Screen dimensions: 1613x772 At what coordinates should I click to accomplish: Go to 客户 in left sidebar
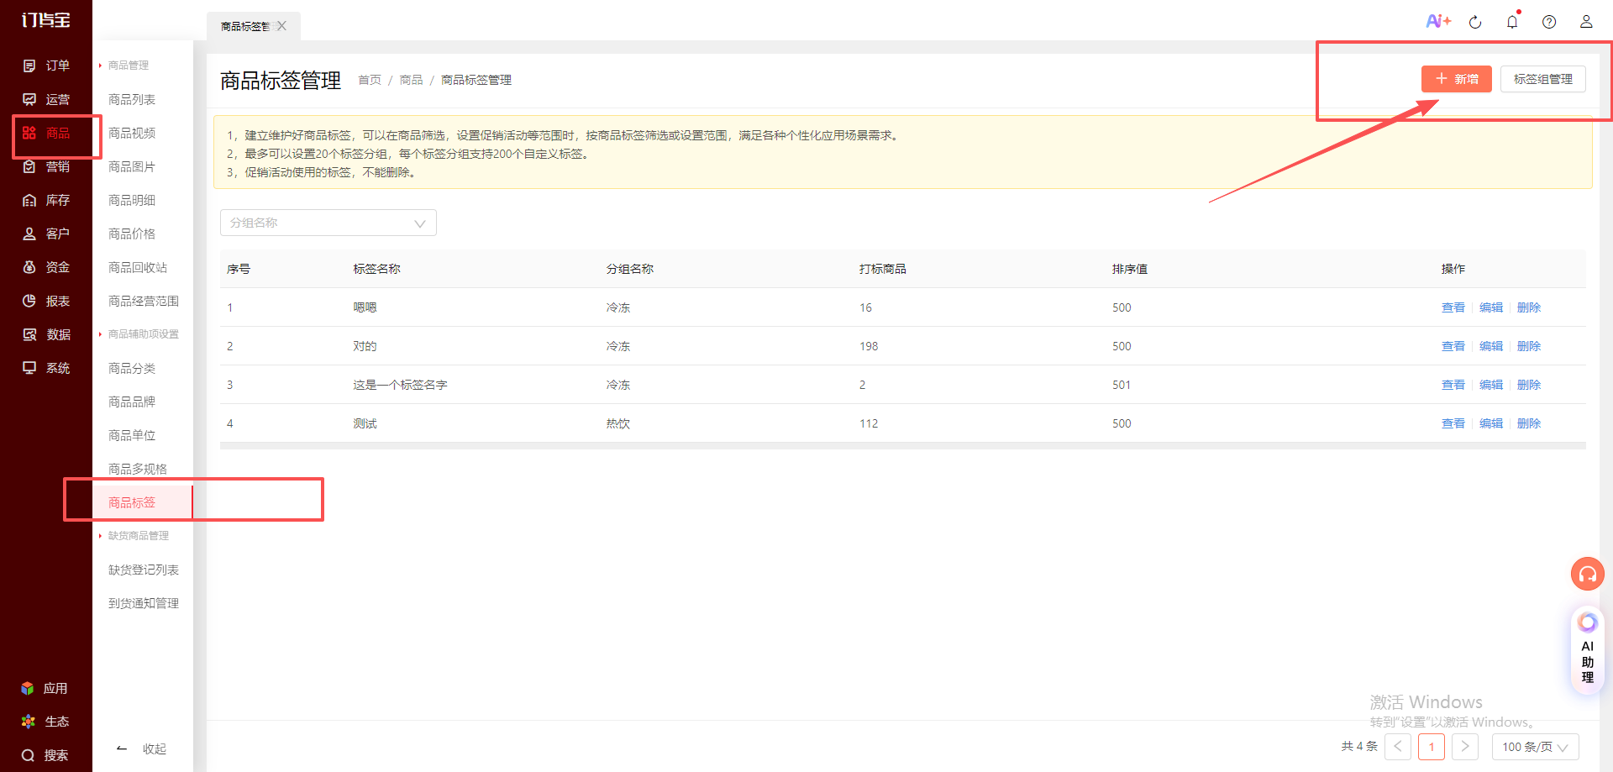tap(46, 234)
